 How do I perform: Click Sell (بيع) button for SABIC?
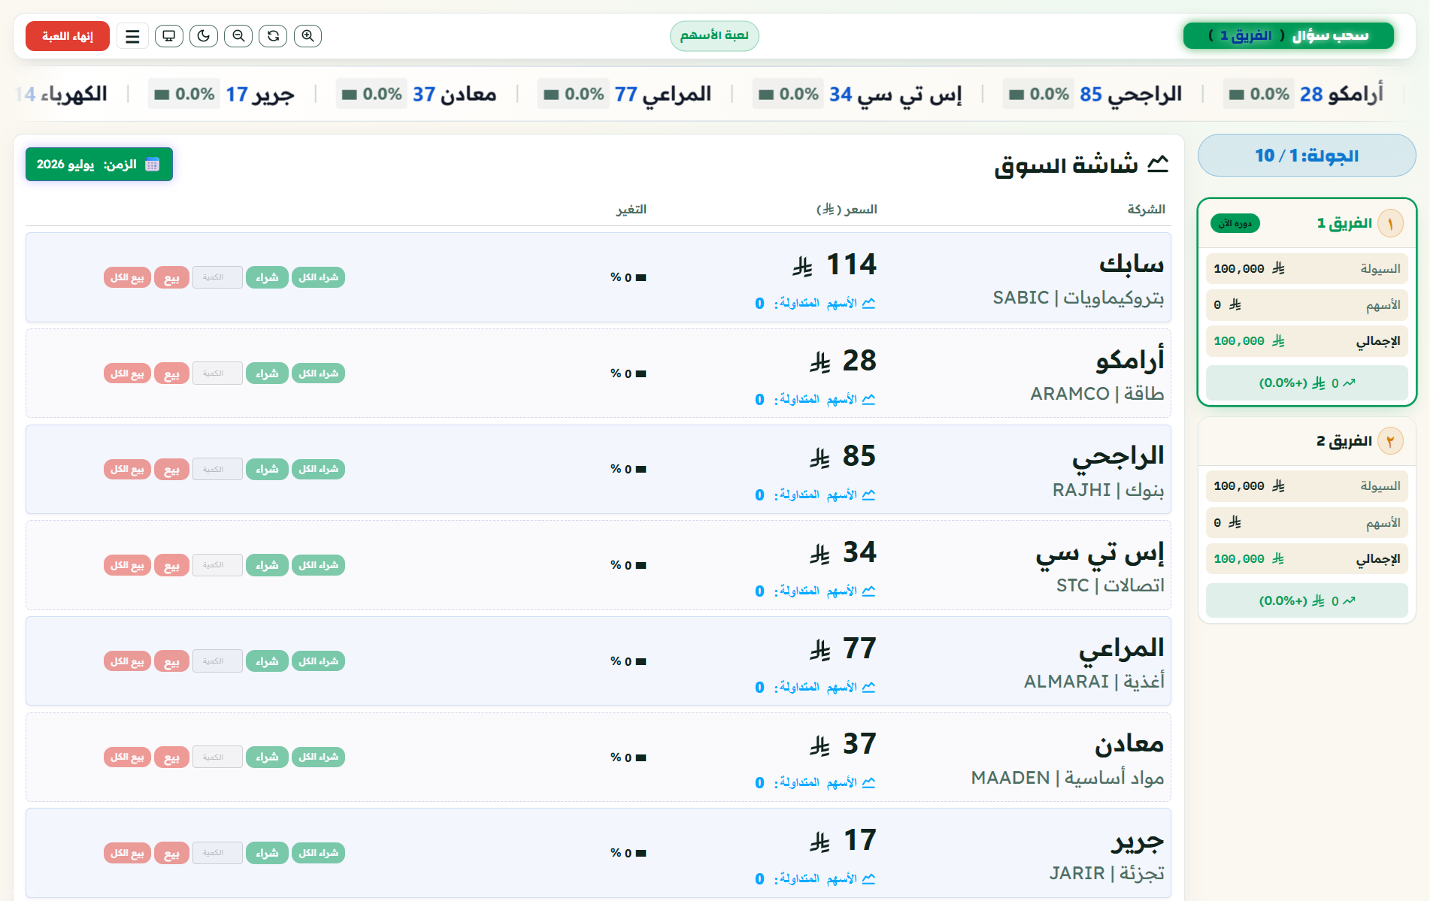coord(171,277)
